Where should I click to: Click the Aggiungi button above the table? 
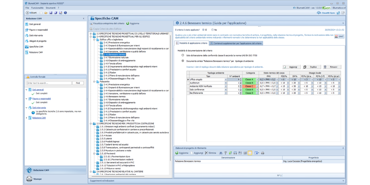[291, 67]
